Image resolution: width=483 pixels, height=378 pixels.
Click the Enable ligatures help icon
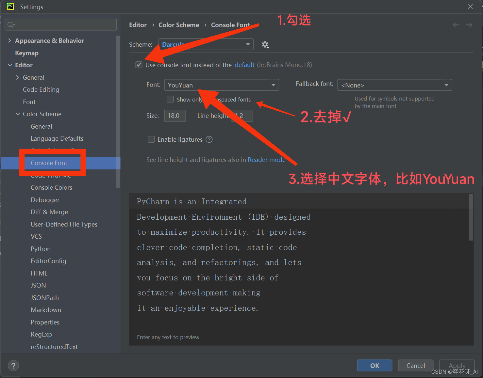209,139
